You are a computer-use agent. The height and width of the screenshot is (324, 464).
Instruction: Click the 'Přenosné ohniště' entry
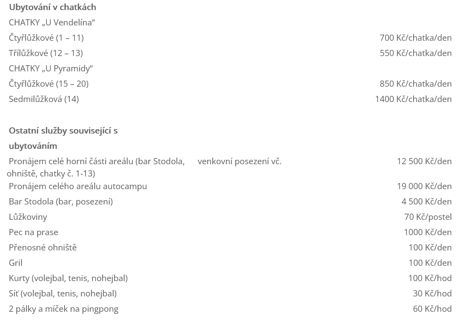(43, 248)
